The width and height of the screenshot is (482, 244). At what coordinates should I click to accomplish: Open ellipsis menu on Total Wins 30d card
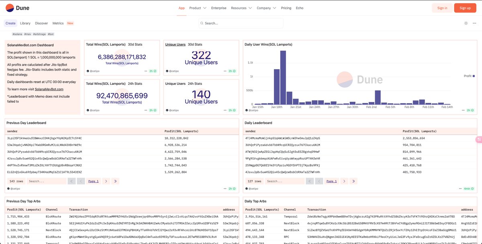[x=147, y=71]
